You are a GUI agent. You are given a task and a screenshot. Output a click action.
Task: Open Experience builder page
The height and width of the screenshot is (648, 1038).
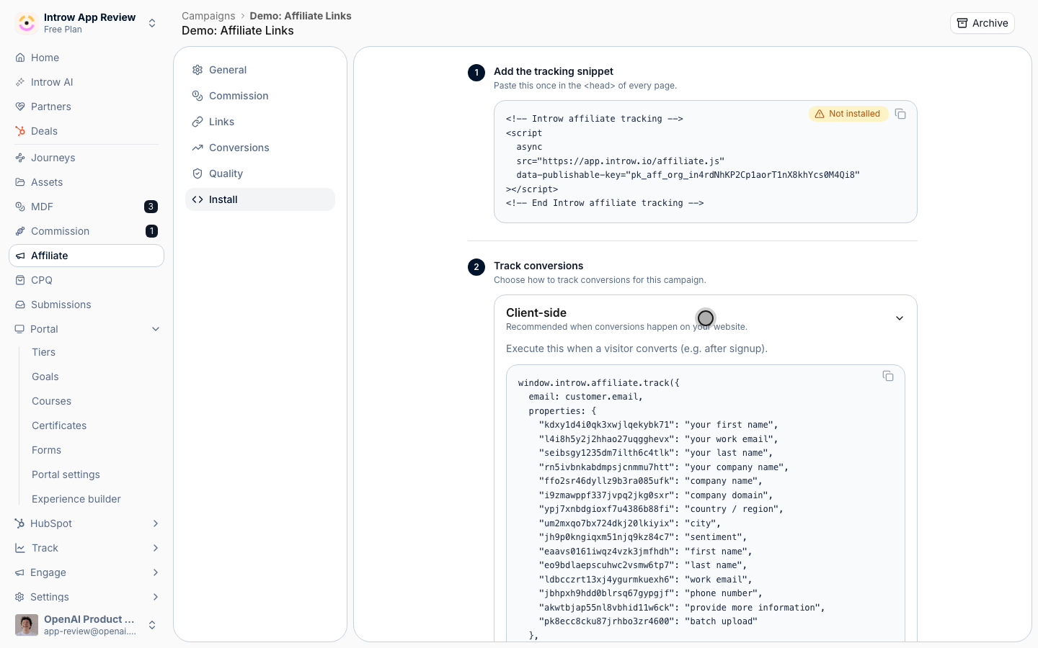pyautogui.click(x=76, y=499)
